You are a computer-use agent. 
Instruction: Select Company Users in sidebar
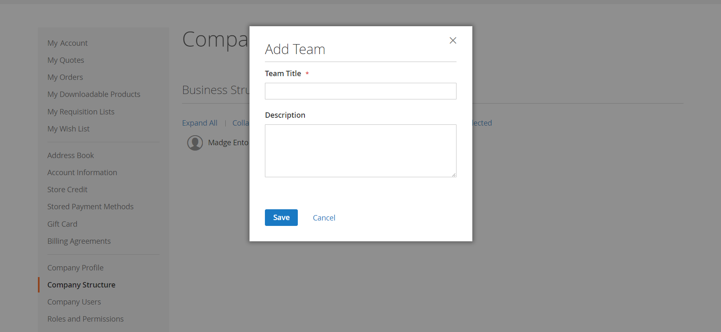[x=74, y=302]
